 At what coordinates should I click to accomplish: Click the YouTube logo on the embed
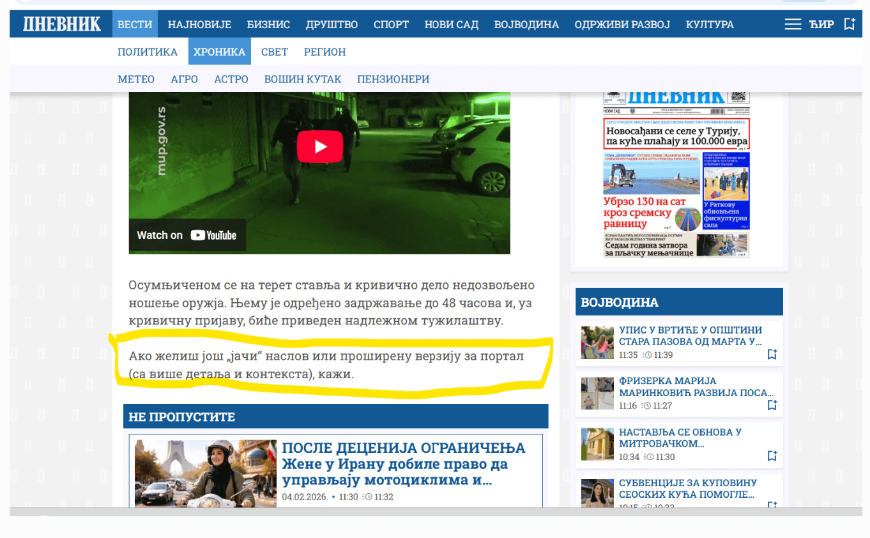(x=214, y=235)
